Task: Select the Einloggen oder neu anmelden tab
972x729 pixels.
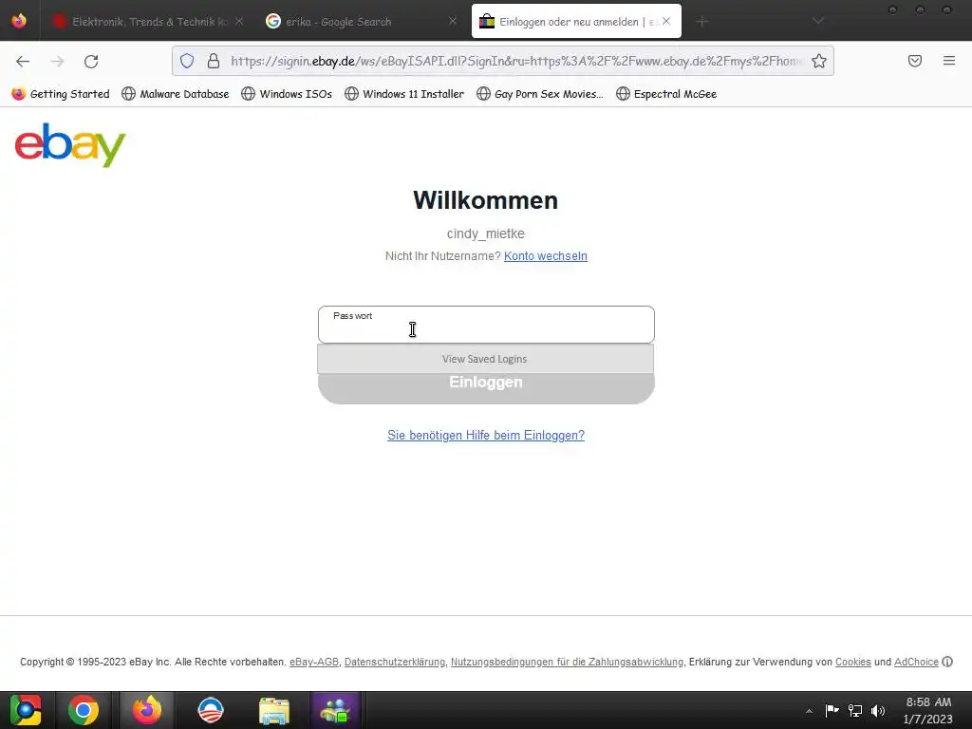Action: tap(576, 21)
